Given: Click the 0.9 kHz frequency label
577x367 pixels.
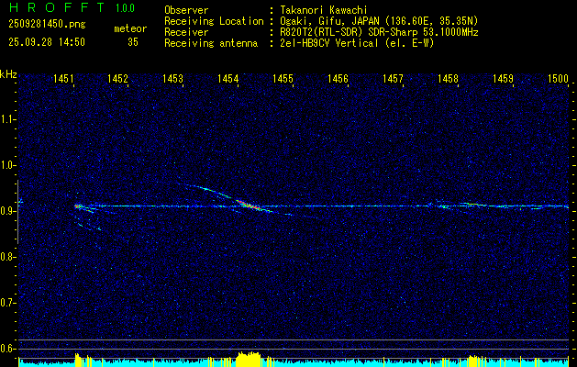Looking at the screenshot, I should click(x=8, y=211).
